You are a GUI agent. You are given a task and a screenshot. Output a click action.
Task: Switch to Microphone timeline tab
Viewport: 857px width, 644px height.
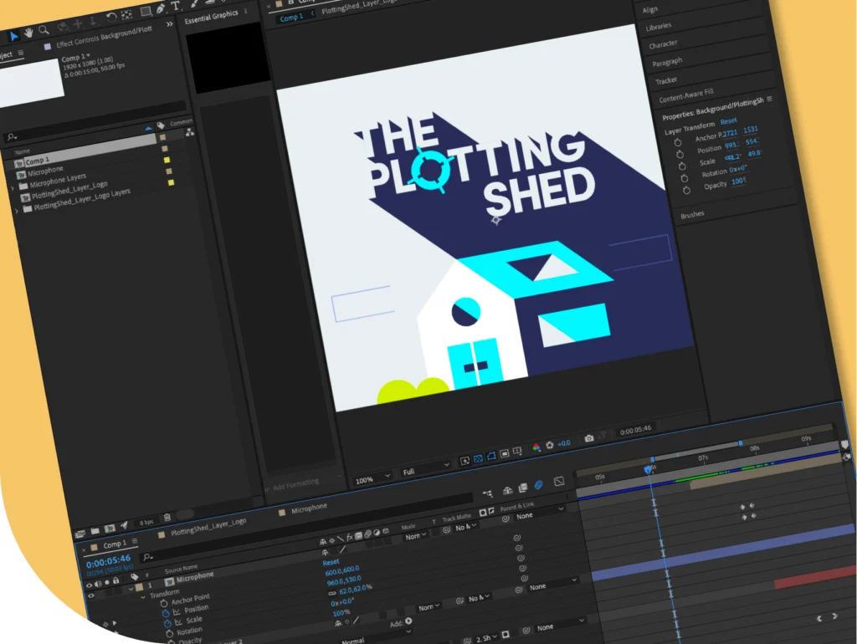(310, 509)
